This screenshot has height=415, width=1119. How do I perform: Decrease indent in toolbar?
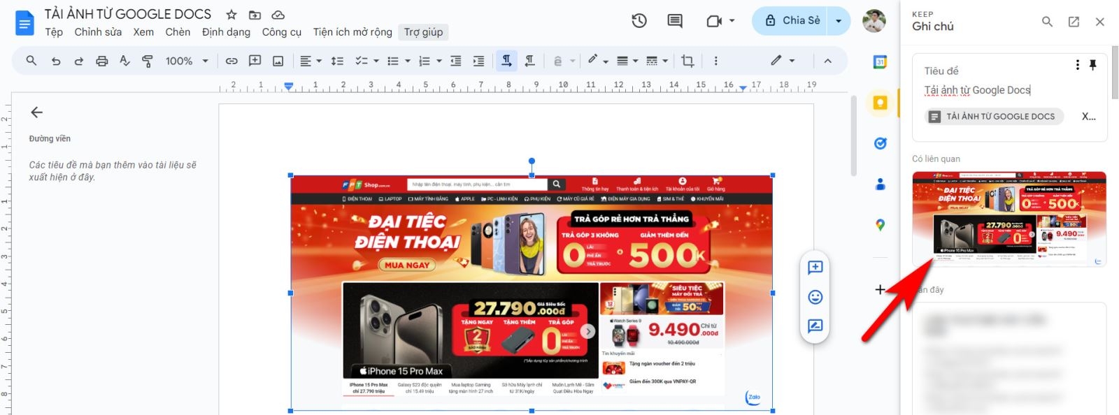point(456,61)
